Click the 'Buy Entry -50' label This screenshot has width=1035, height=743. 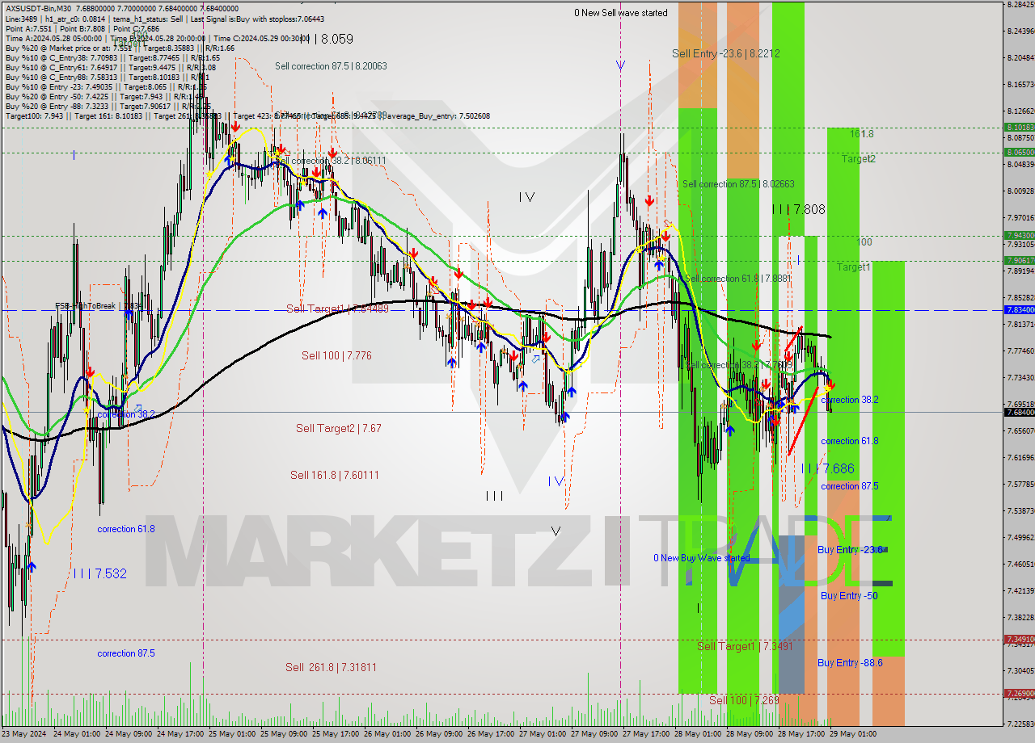849,596
